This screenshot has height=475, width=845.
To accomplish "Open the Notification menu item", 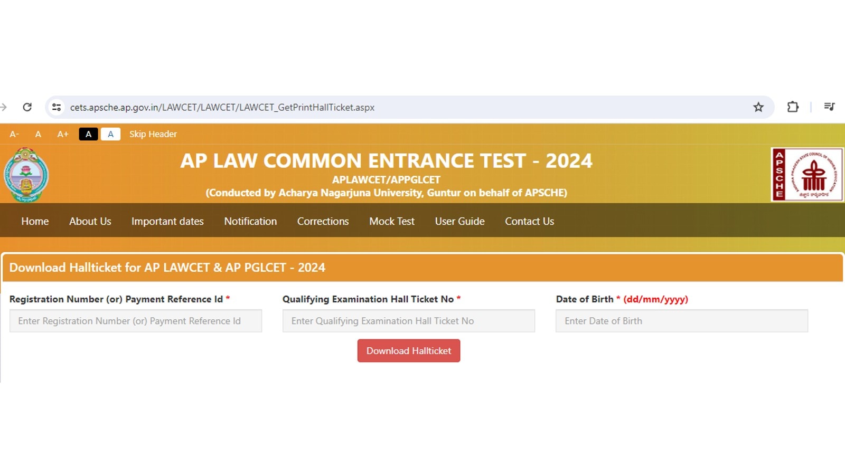I will (250, 221).
